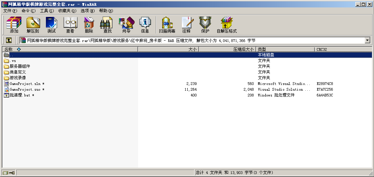Open the 注释 (Comment) tool
Screen dimensions: 374x177
click(186, 24)
